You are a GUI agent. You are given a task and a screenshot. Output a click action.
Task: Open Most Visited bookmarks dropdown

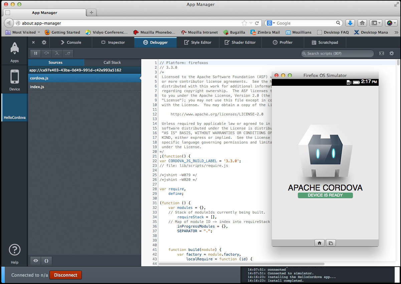[23, 32]
